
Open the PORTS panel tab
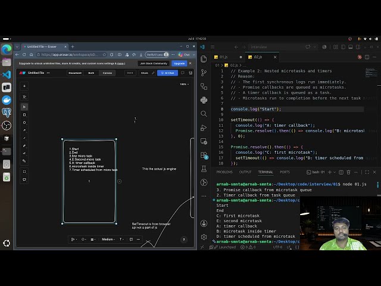[x=285, y=172]
